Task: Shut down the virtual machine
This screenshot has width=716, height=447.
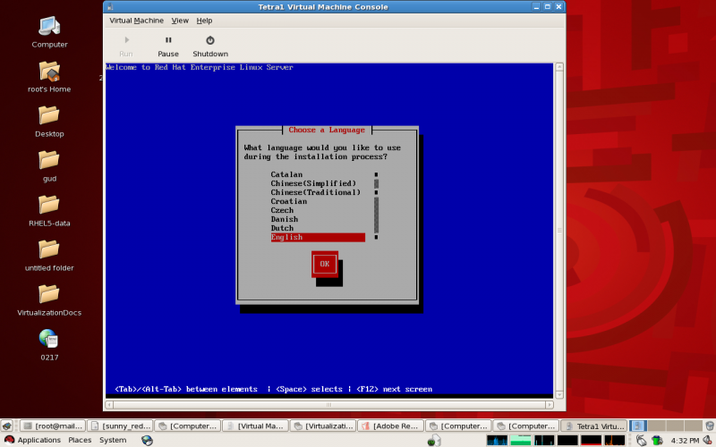Action: click(210, 46)
